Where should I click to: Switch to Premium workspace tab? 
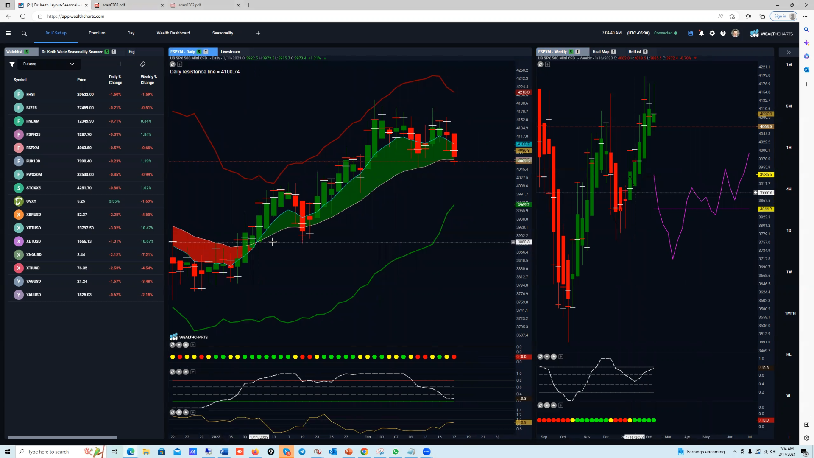coord(97,33)
